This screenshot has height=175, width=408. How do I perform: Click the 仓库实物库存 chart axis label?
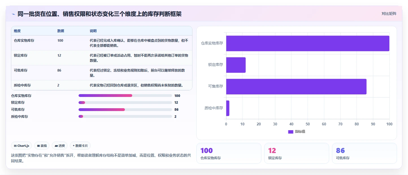coord(212,43)
